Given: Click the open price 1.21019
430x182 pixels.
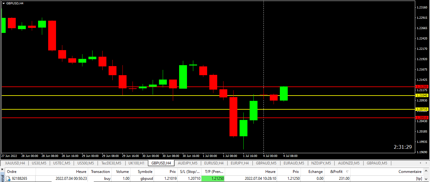Looking at the screenshot, I should (170, 179).
